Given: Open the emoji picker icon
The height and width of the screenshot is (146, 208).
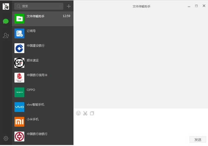Looking at the screenshot, I should (78, 113).
